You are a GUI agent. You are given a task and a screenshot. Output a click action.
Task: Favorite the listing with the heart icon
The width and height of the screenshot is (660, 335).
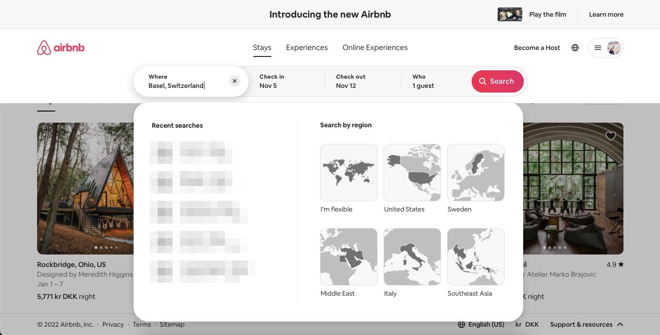pos(610,136)
